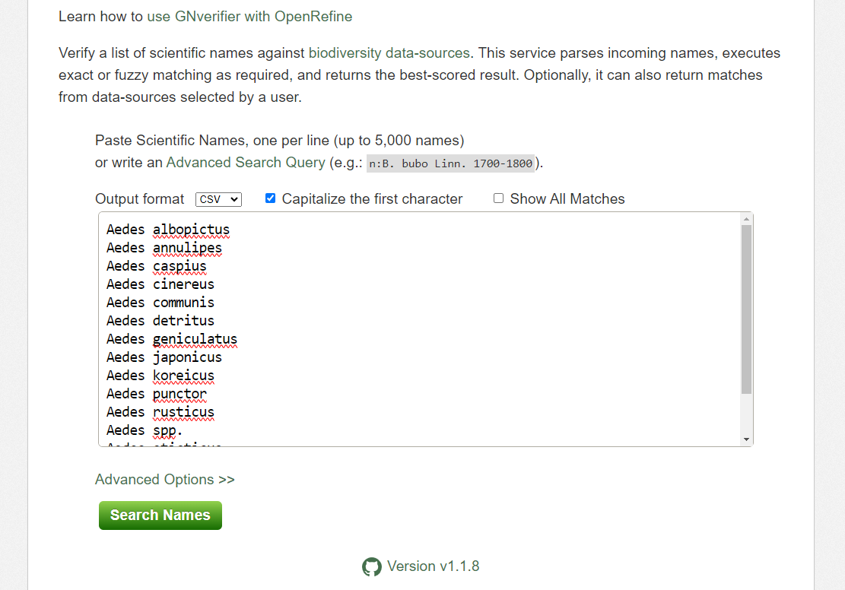This screenshot has height=590, width=845.
Task: Open the Output format CSV dropdown
Action: coord(218,199)
